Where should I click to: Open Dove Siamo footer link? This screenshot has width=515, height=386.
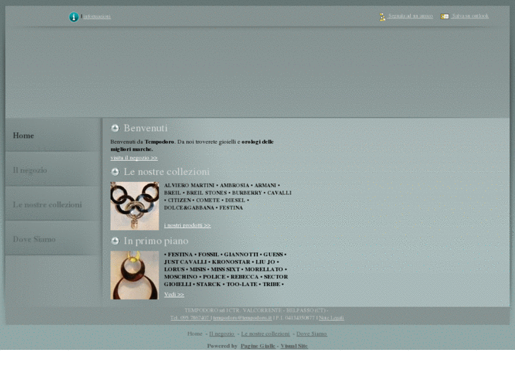312,334
